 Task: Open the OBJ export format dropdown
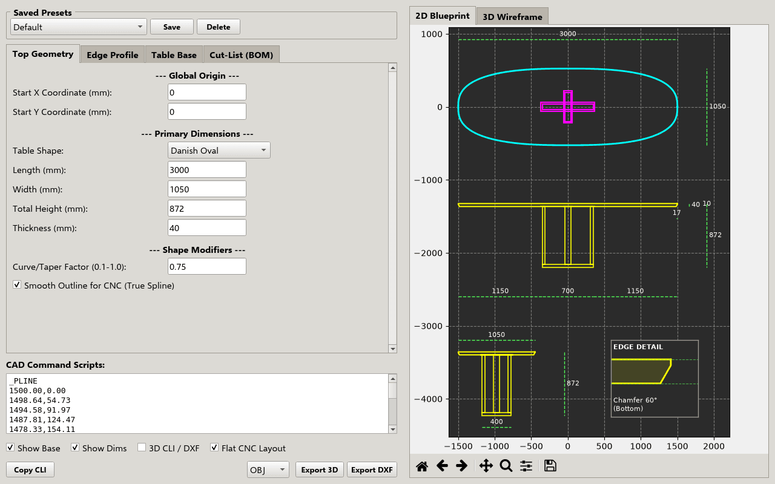(x=268, y=469)
